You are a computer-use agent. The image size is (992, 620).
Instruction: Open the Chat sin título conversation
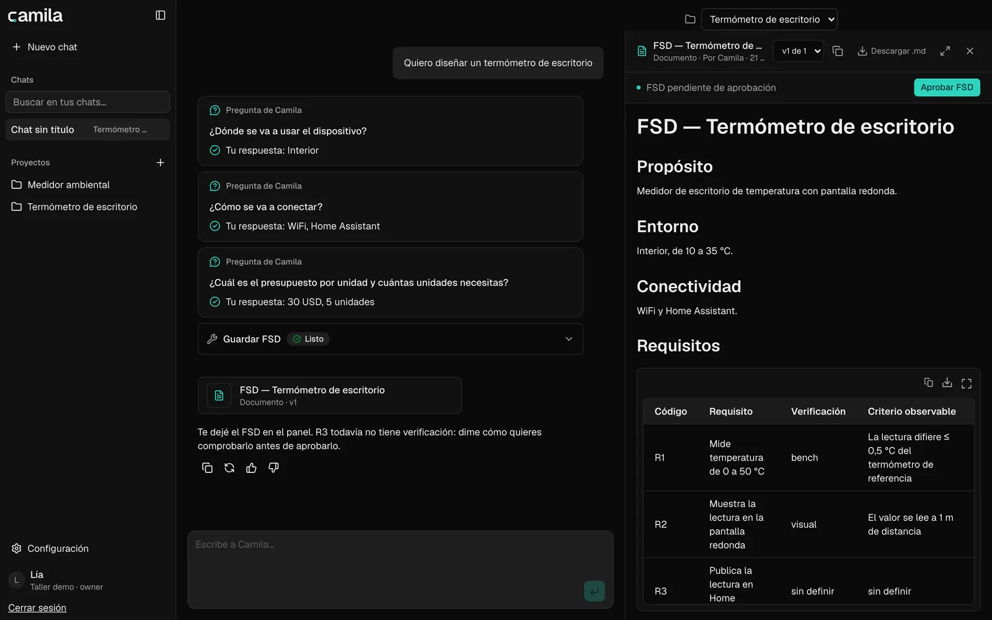coord(87,130)
